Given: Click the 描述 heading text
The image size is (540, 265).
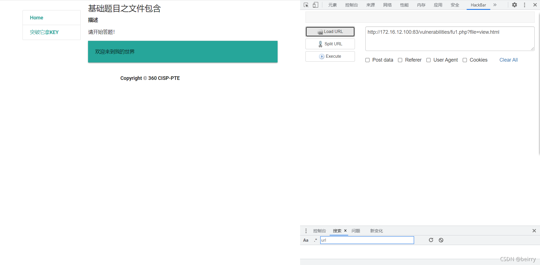Looking at the screenshot, I should (93, 20).
